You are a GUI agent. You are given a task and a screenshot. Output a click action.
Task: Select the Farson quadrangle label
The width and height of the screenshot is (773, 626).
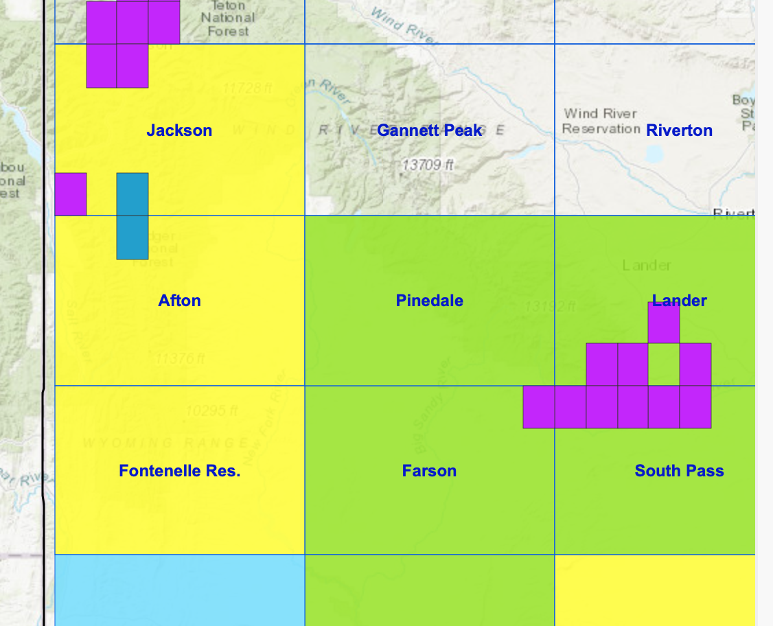pyautogui.click(x=430, y=471)
